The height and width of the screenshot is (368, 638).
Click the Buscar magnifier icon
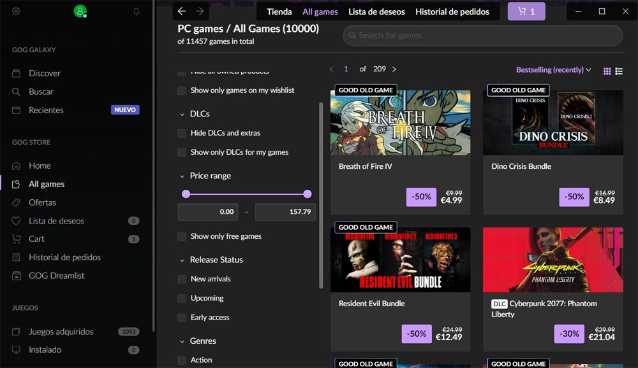tap(17, 92)
